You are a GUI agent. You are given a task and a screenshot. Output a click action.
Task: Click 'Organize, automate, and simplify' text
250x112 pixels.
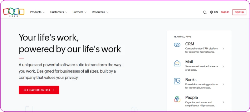(x=200, y=104)
